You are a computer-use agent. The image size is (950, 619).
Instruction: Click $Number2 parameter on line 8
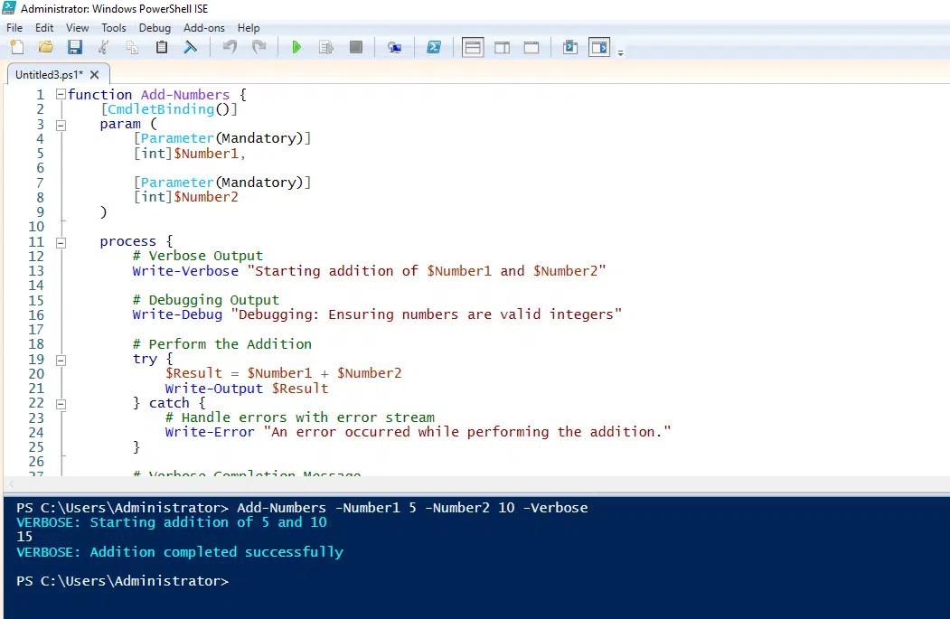pyautogui.click(x=206, y=197)
